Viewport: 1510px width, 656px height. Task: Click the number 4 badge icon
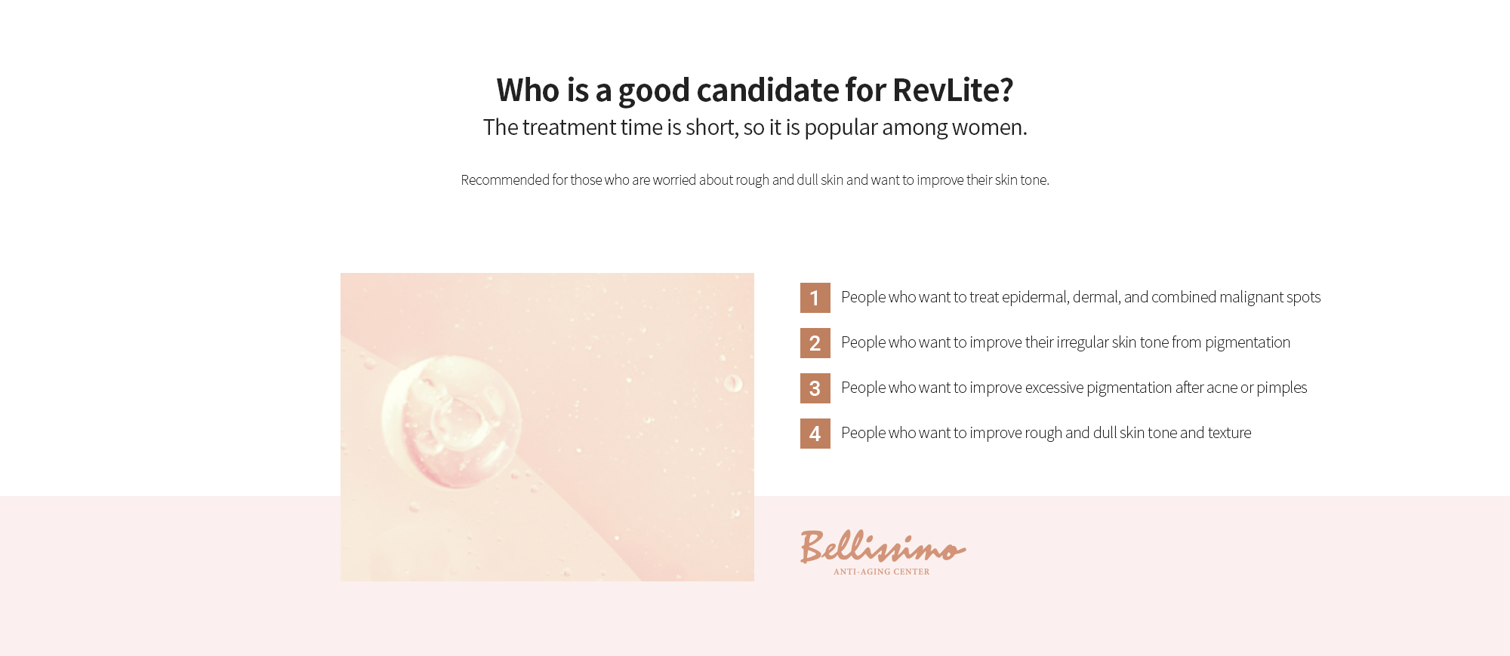[815, 434]
